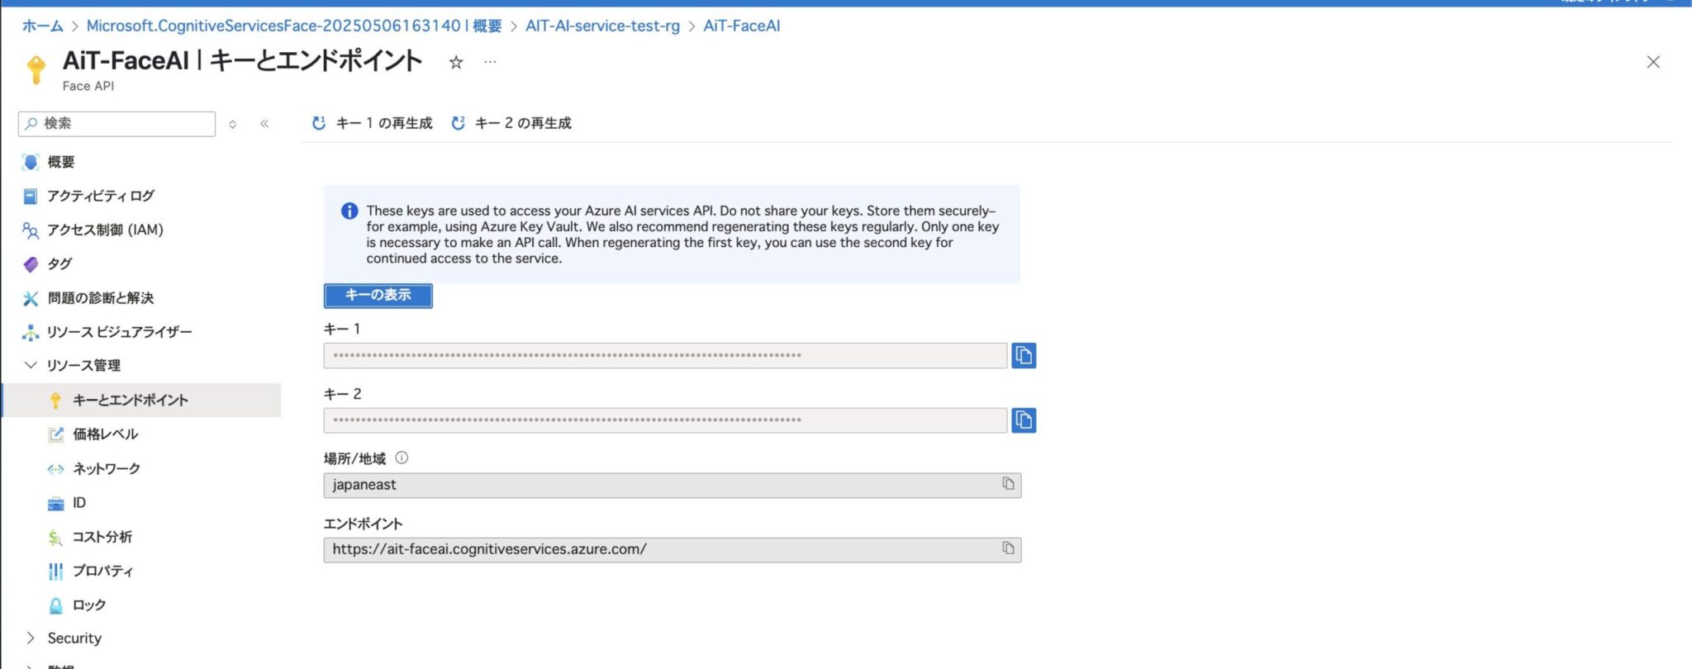This screenshot has height=669, width=1692.
Task: Show the hidden keys with キーの表示
Action: (x=378, y=295)
